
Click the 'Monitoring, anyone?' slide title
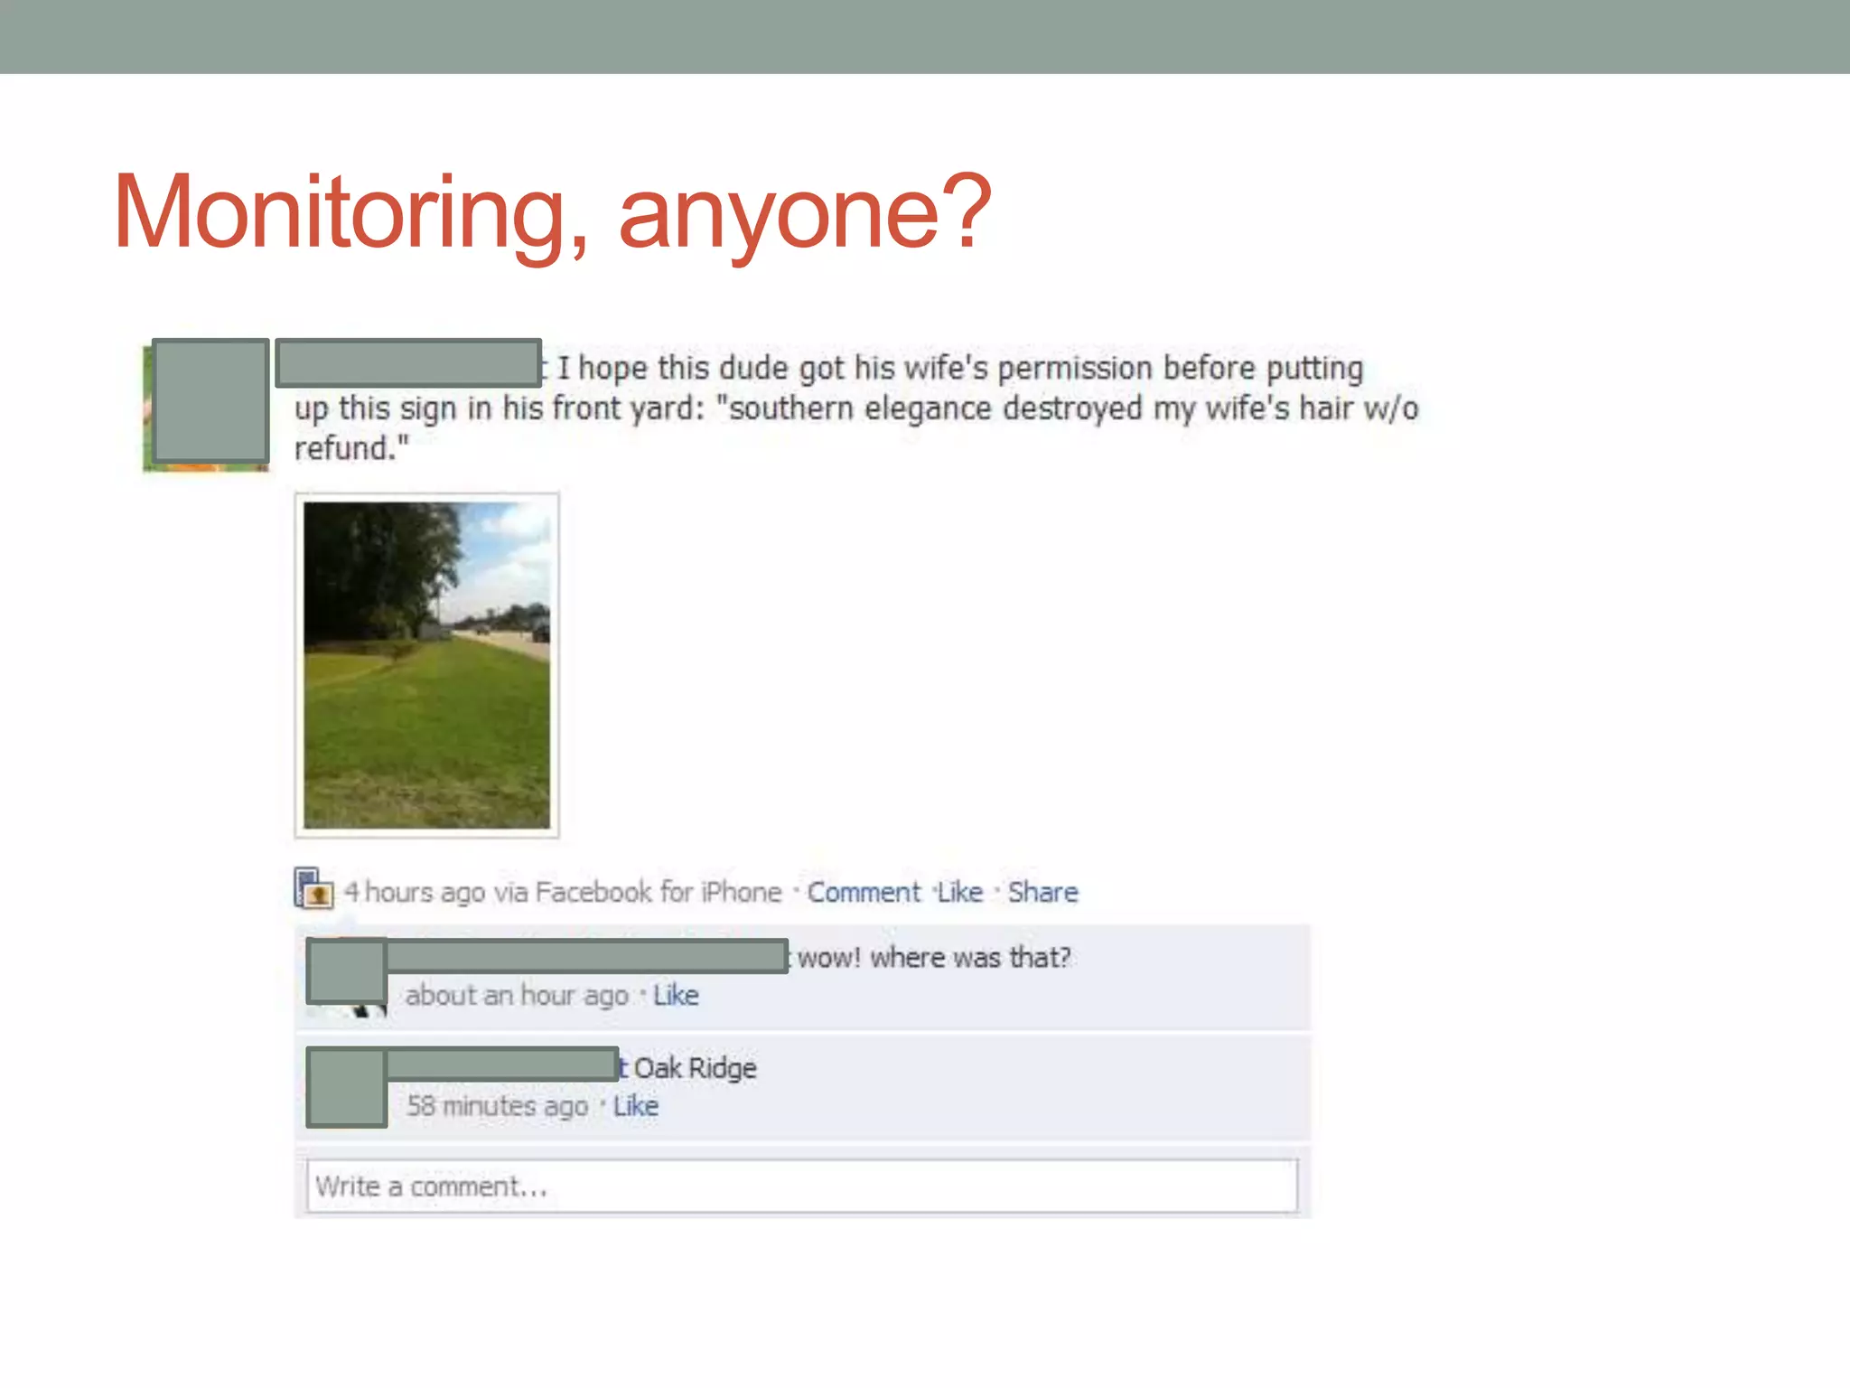(x=552, y=213)
